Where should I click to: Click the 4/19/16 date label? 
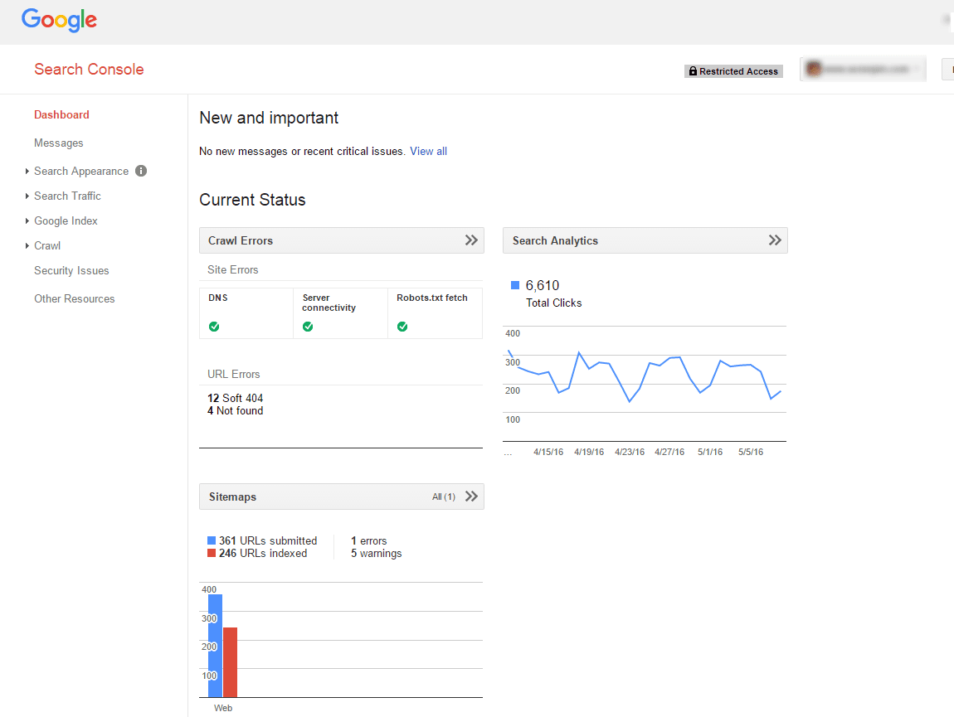[x=589, y=452]
